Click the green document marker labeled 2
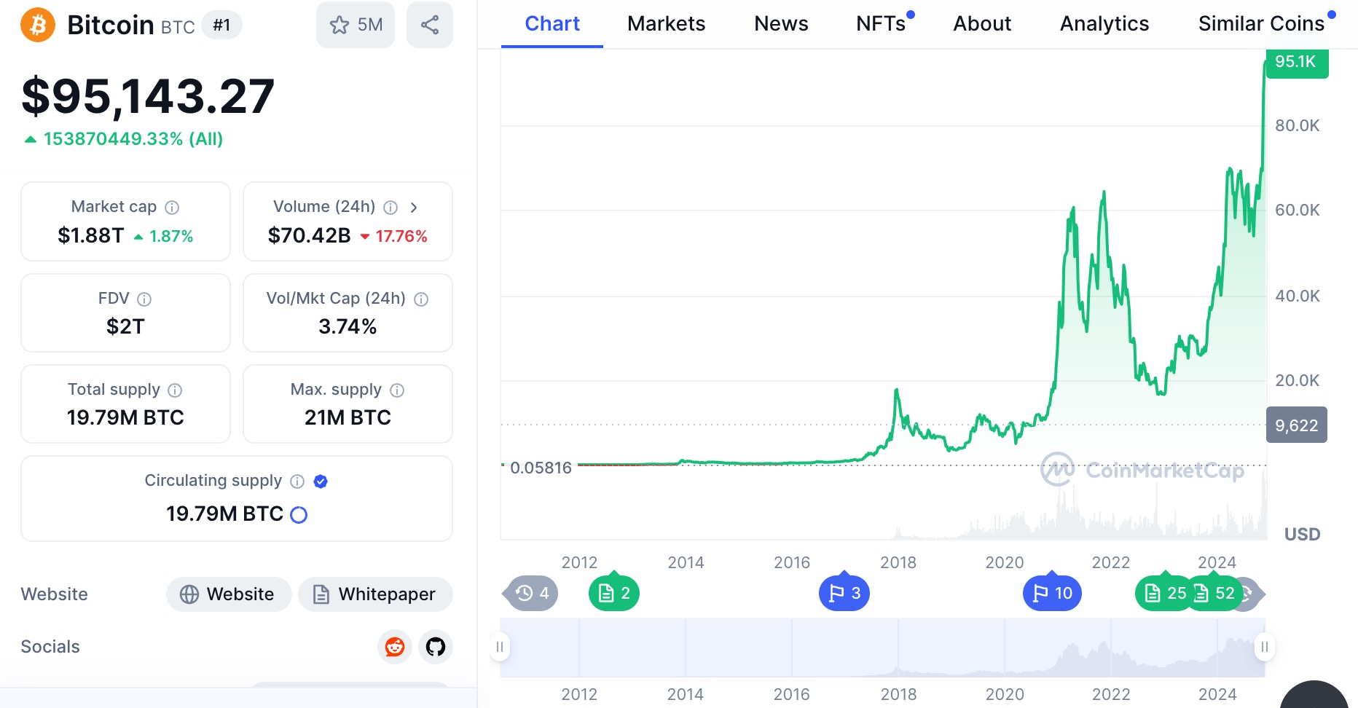Screen dimensions: 1358x708 tap(613, 593)
